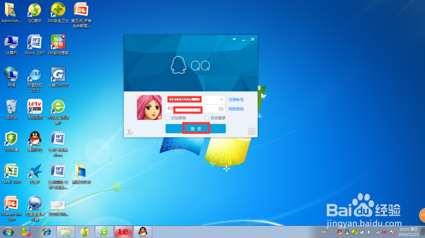Open the Action Center flag tray icon
Screen dimensions: 425x238
[392, 232]
